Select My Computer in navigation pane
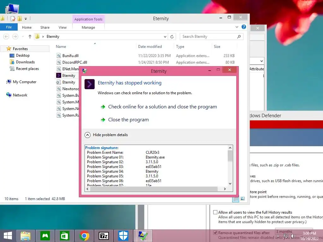 (x=25, y=82)
